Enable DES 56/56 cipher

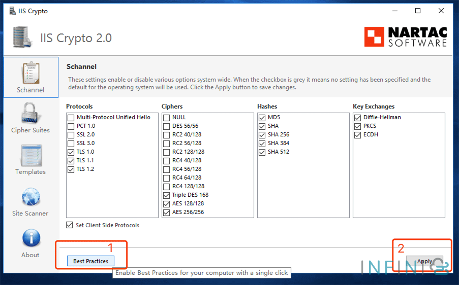(x=166, y=126)
